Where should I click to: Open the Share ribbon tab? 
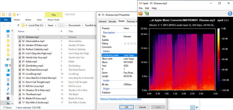coord(28,20)
